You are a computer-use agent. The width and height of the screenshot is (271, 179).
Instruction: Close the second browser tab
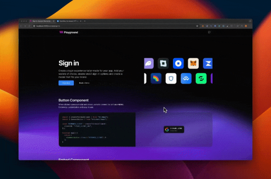[80, 21]
